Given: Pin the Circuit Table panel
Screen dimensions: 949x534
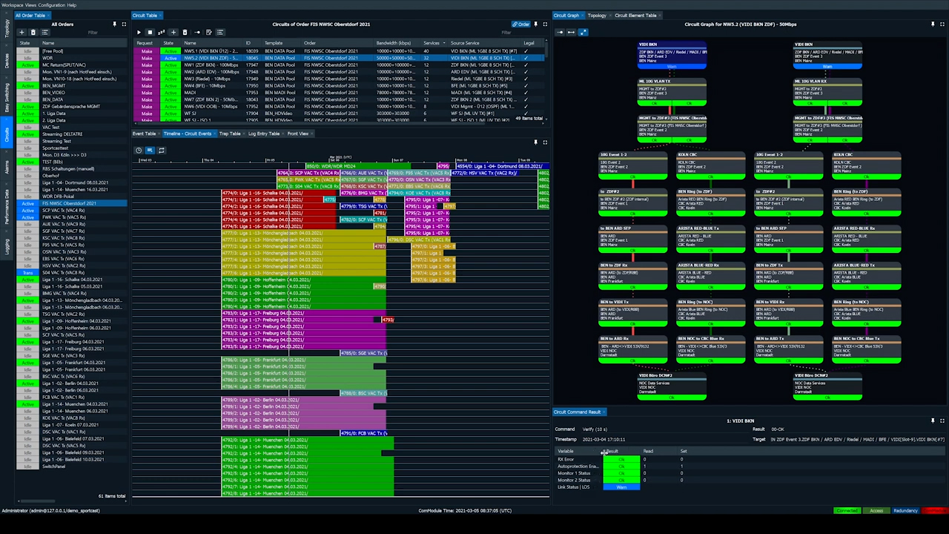Looking at the screenshot, I should (536, 24).
